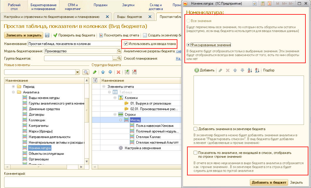The width and height of the screenshot is (311, 188).
Task: Toggle Использовать для ввода плана checkbox
Action: coord(126,44)
